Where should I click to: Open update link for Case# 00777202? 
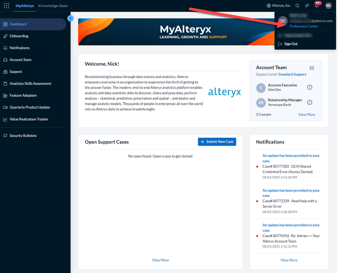291,158
